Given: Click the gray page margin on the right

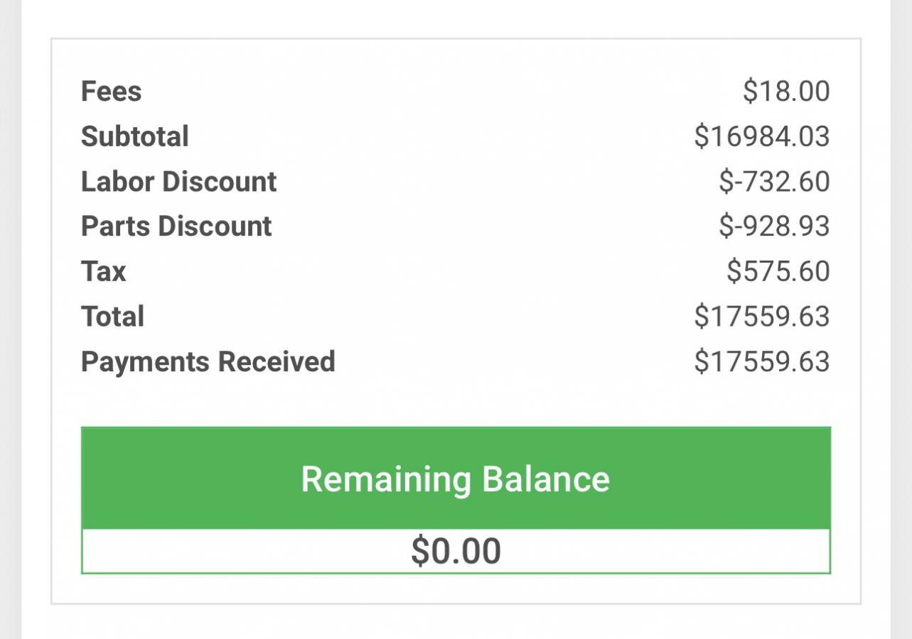Looking at the screenshot, I should point(901,319).
